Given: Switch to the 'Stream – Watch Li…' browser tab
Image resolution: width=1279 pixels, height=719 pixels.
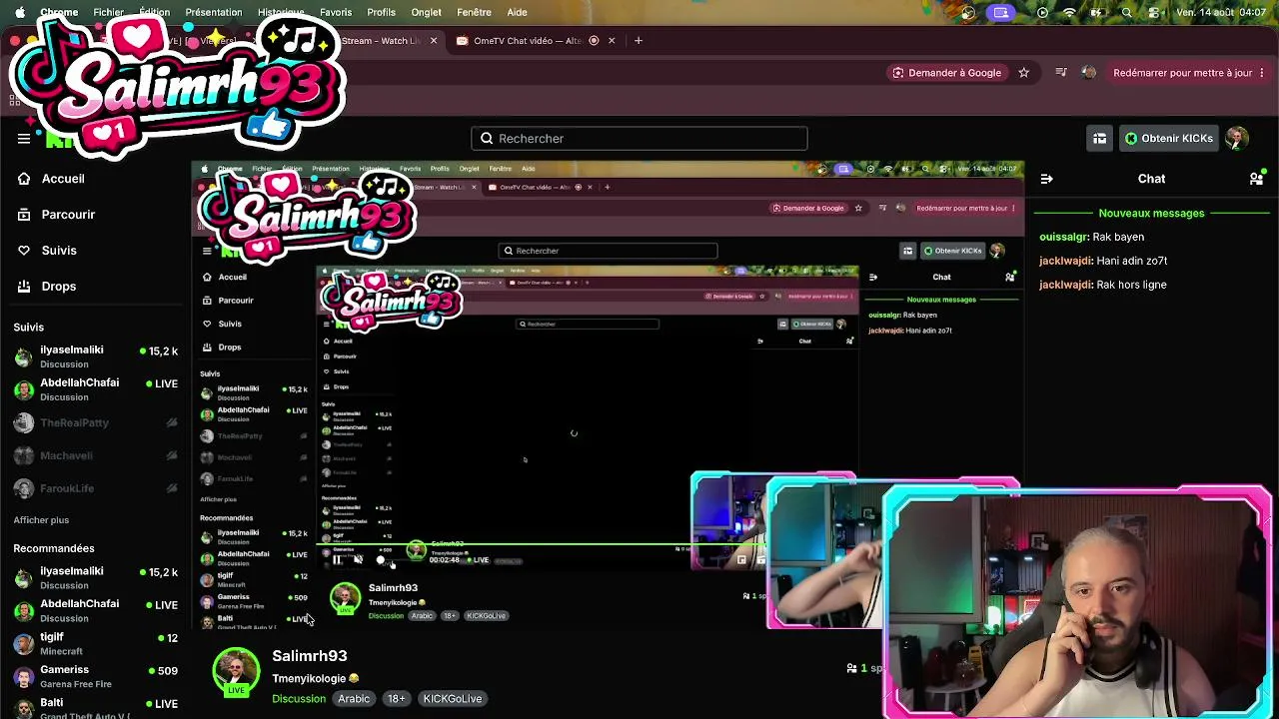Looking at the screenshot, I should [x=381, y=41].
